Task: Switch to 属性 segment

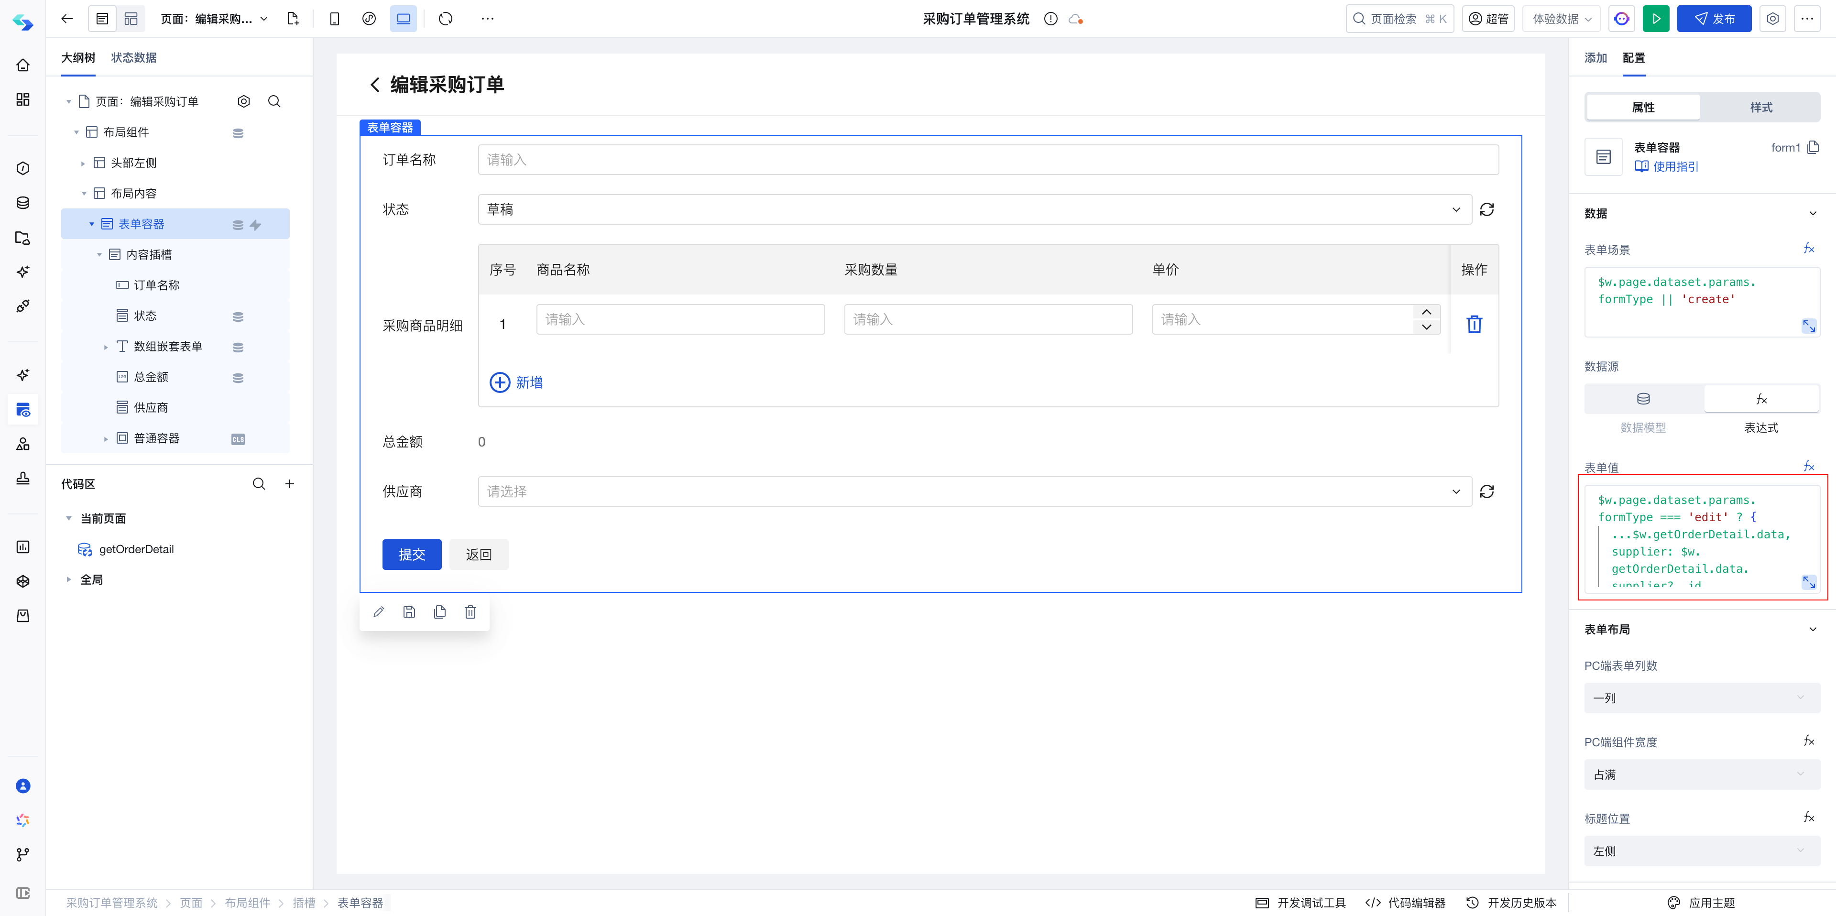Action: (x=1643, y=107)
